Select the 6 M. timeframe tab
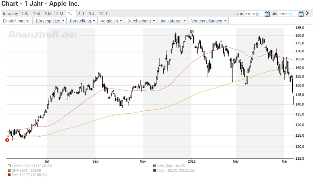Viewport: 314px width, 178px height. (60, 14)
